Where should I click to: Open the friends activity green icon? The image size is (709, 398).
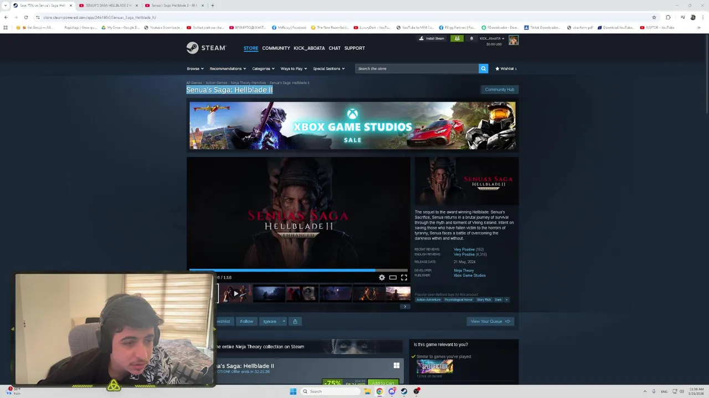(x=457, y=39)
